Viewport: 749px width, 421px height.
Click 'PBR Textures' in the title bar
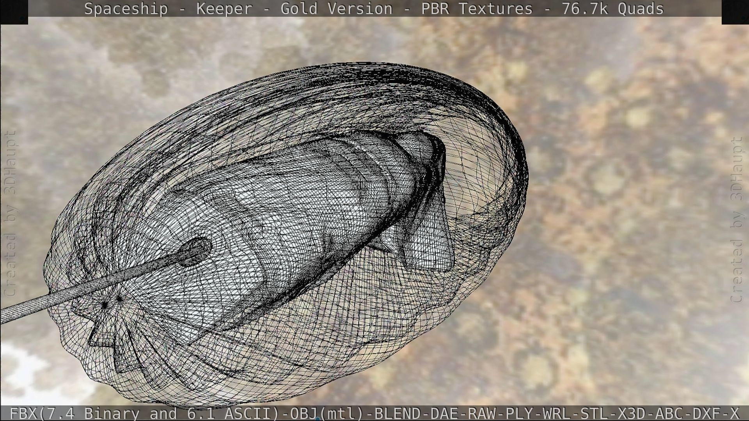click(x=477, y=9)
